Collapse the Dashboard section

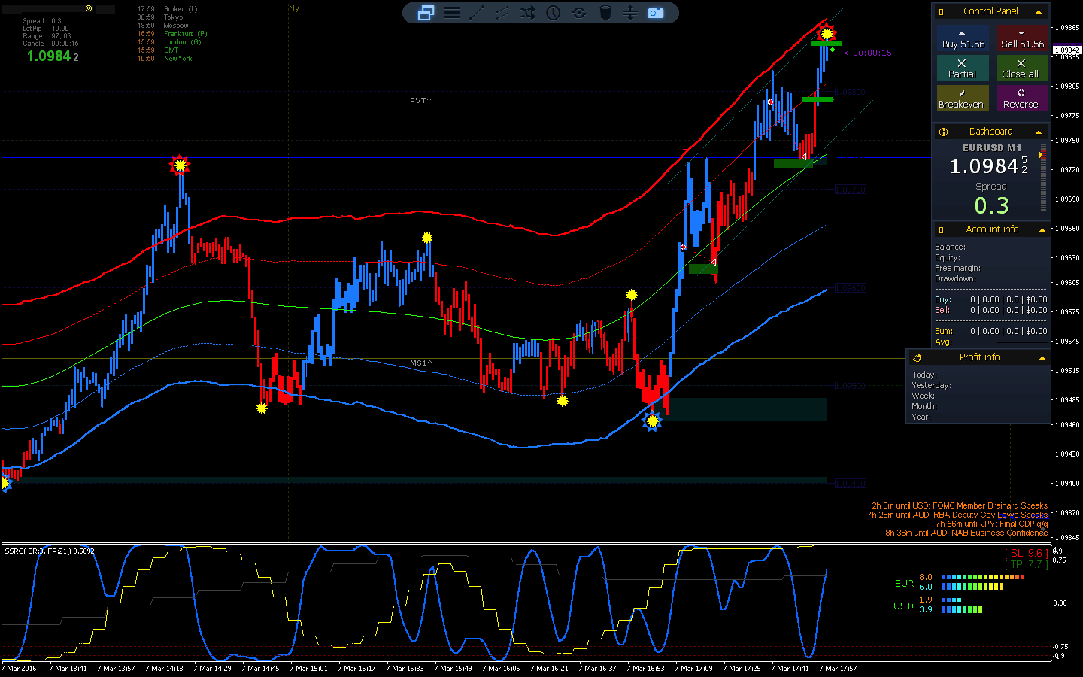click(1039, 132)
